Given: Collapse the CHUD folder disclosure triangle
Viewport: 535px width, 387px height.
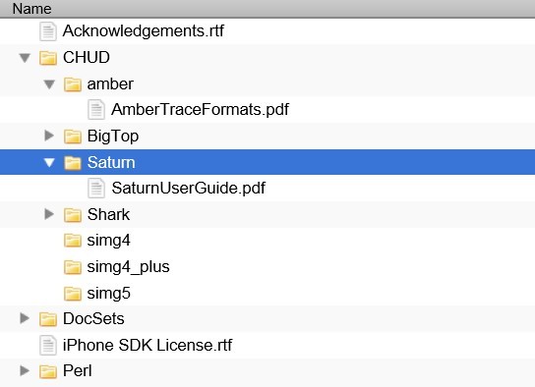Looking at the screenshot, I should [25, 58].
